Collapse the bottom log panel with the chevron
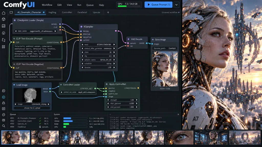262x147 pixels. (110, 115)
